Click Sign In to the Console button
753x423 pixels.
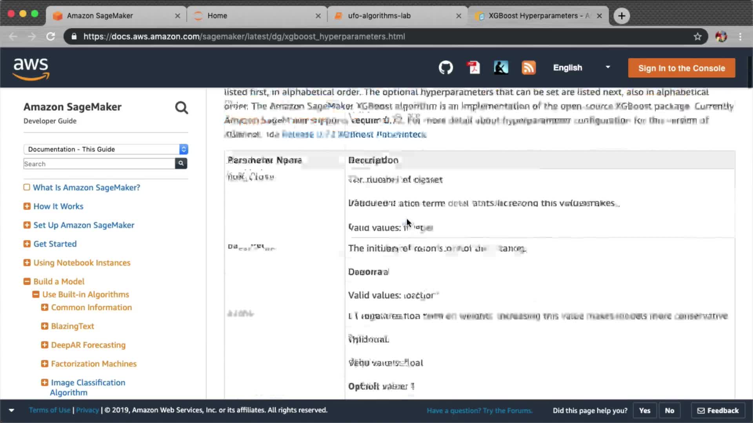[x=681, y=68]
